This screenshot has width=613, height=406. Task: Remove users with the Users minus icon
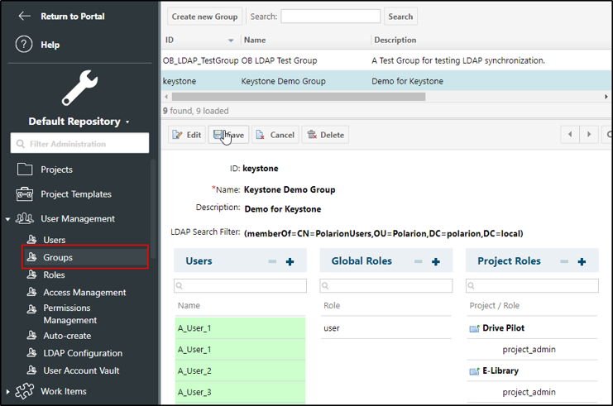pyautogui.click(x=272, y=261)
